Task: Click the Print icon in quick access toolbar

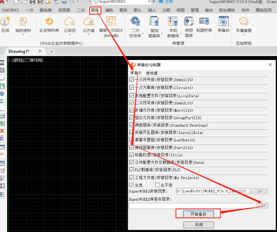Action: (x=64, y=2)
